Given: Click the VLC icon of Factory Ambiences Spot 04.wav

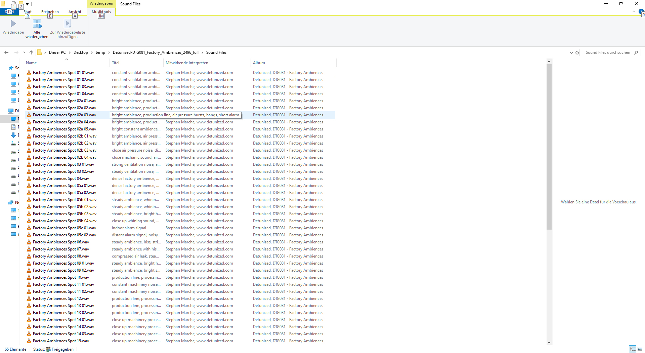Looking at the screenshot, I should tap(29, 179).
